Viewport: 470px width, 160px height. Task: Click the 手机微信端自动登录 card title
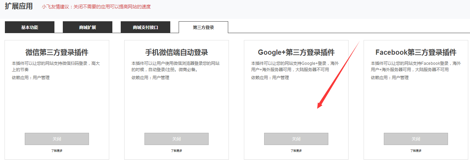click(x=177, y=52)
